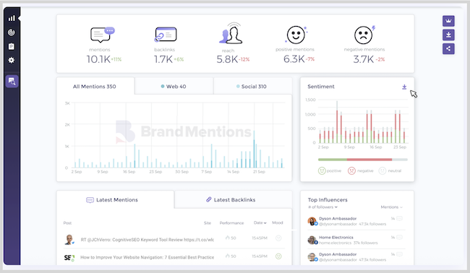Viewport: 470px width, 273px height.
Task: Click the Post column header
Action: click(x=67, y=223)
